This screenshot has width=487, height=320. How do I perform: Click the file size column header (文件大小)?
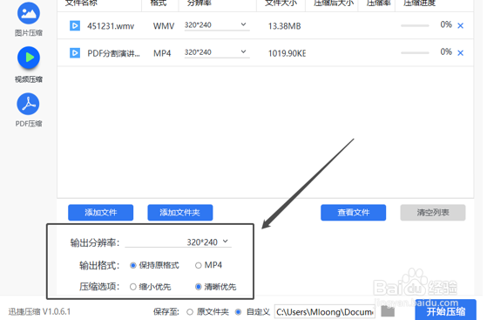point(281,3)
